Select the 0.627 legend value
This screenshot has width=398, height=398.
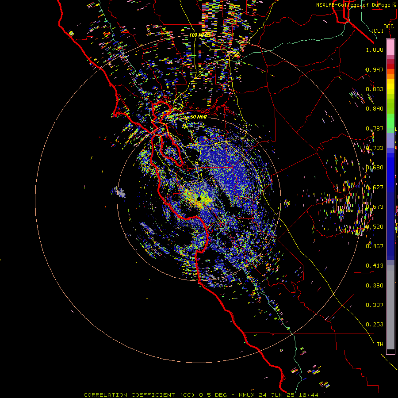pyautogui.click(x=375, y=187)
